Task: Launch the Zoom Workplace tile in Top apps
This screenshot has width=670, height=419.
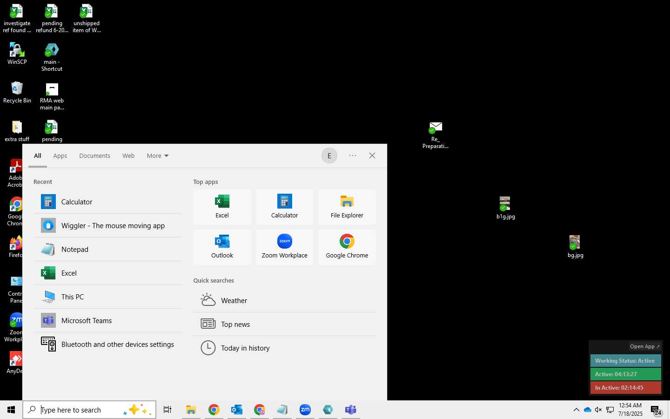Action: click(x=285, y=247)
